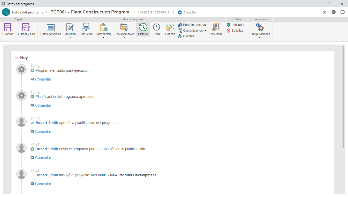The width and height of the screenshot is (348, 197).
Task: Click the hexagon program logo icon
Action: pos(6,12)
